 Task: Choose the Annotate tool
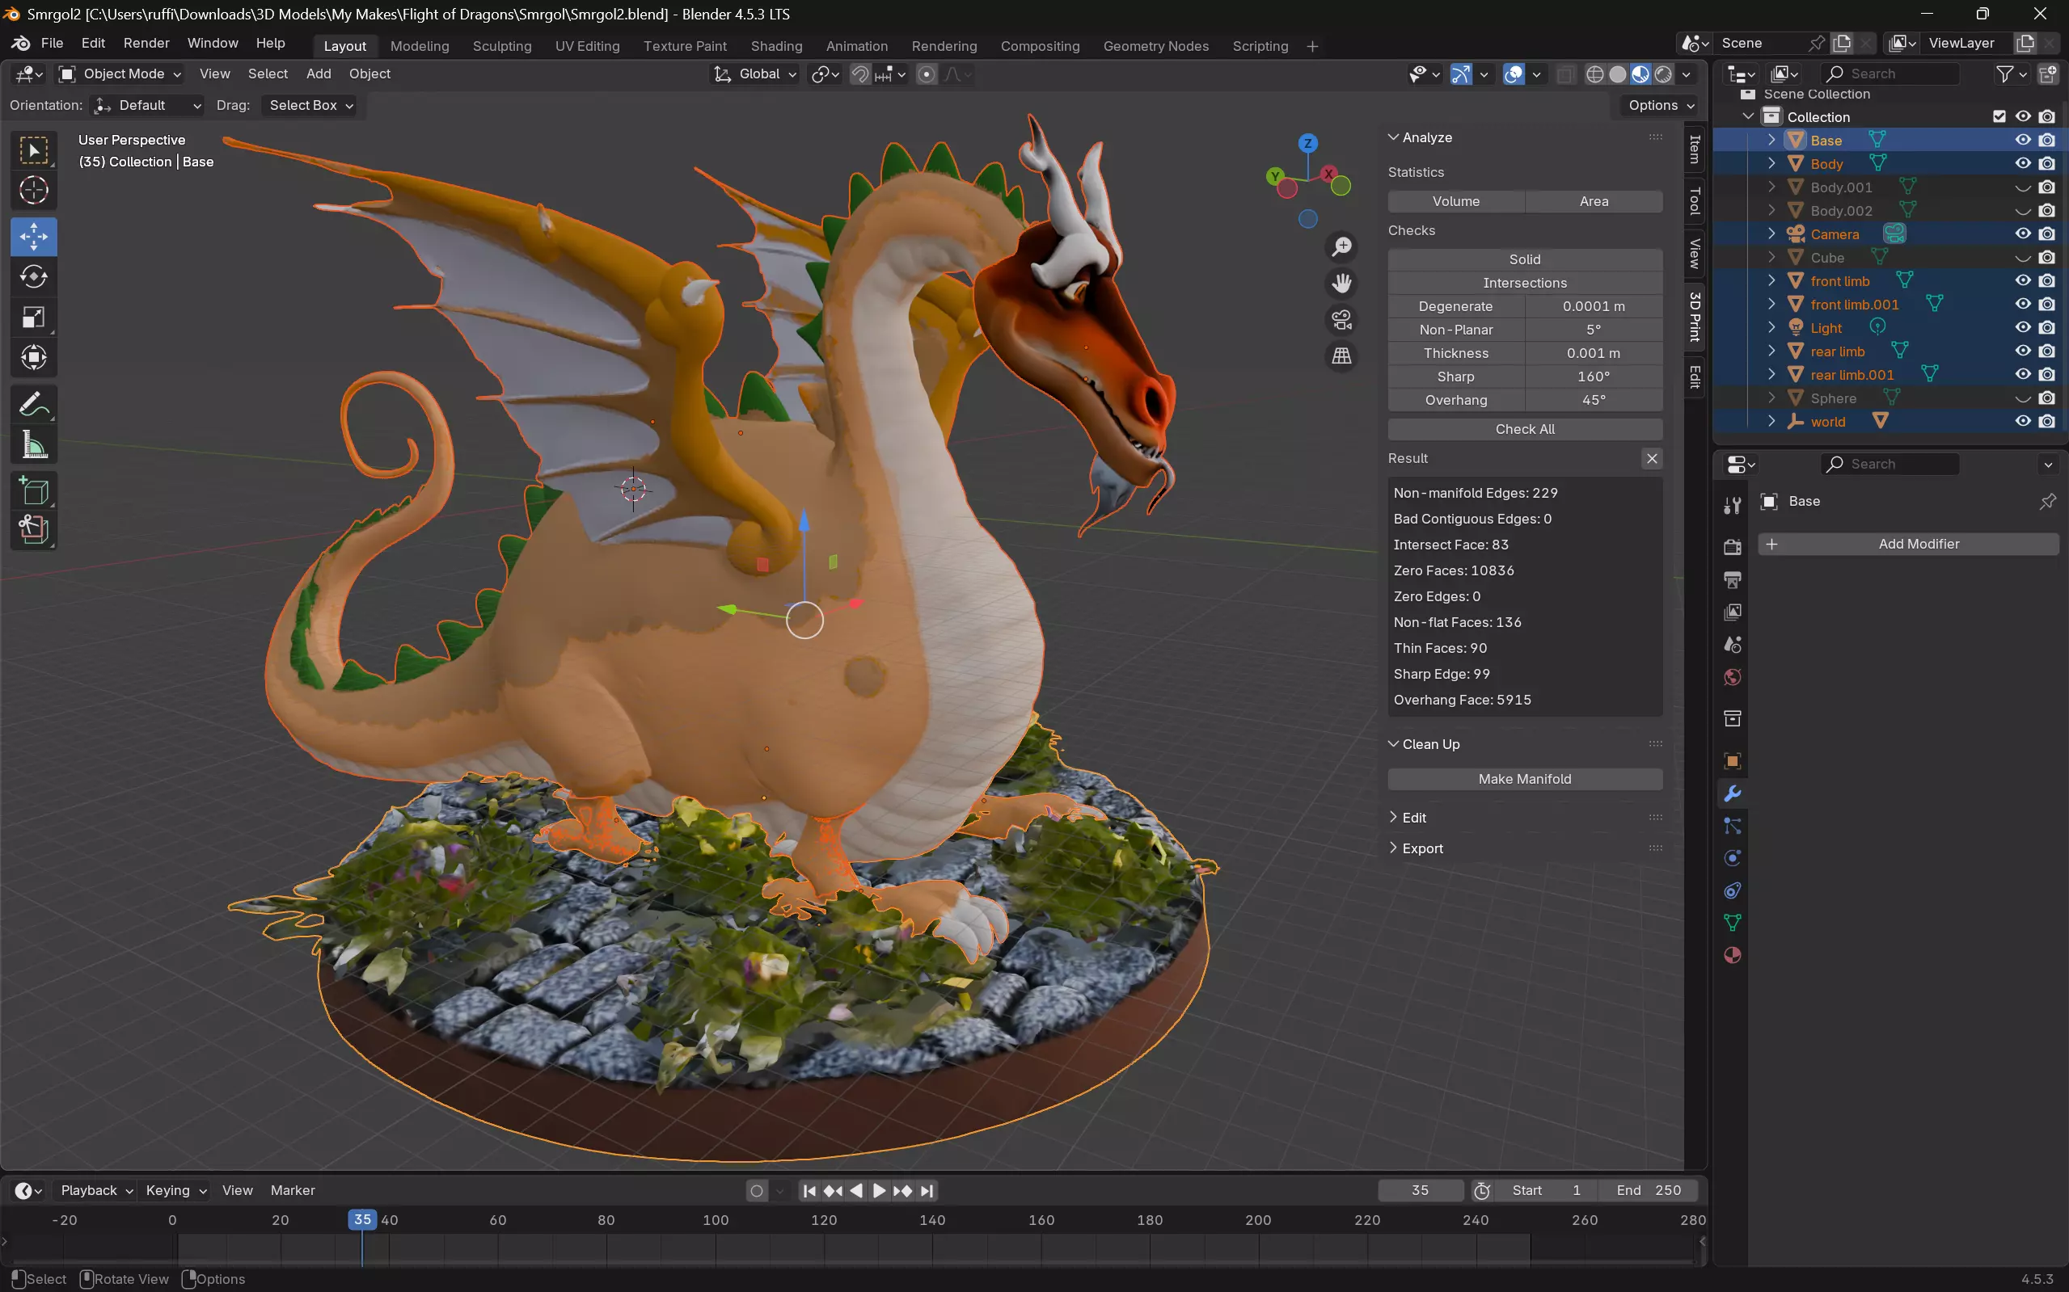pos(33,404)
